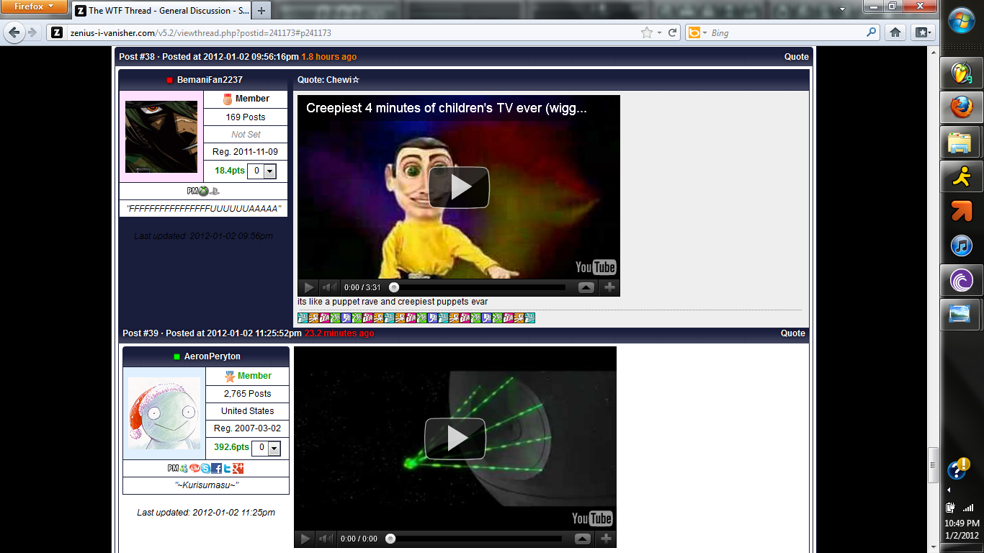Open the bookmarks toolbar button

923,32
